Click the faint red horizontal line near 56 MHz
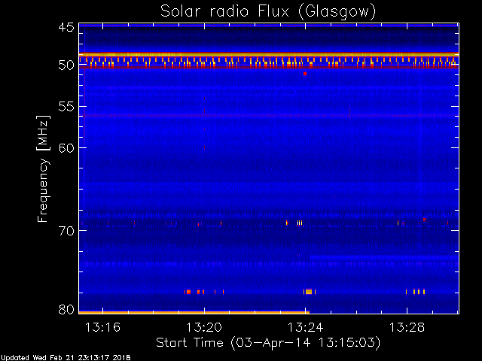 click(269, 116)
